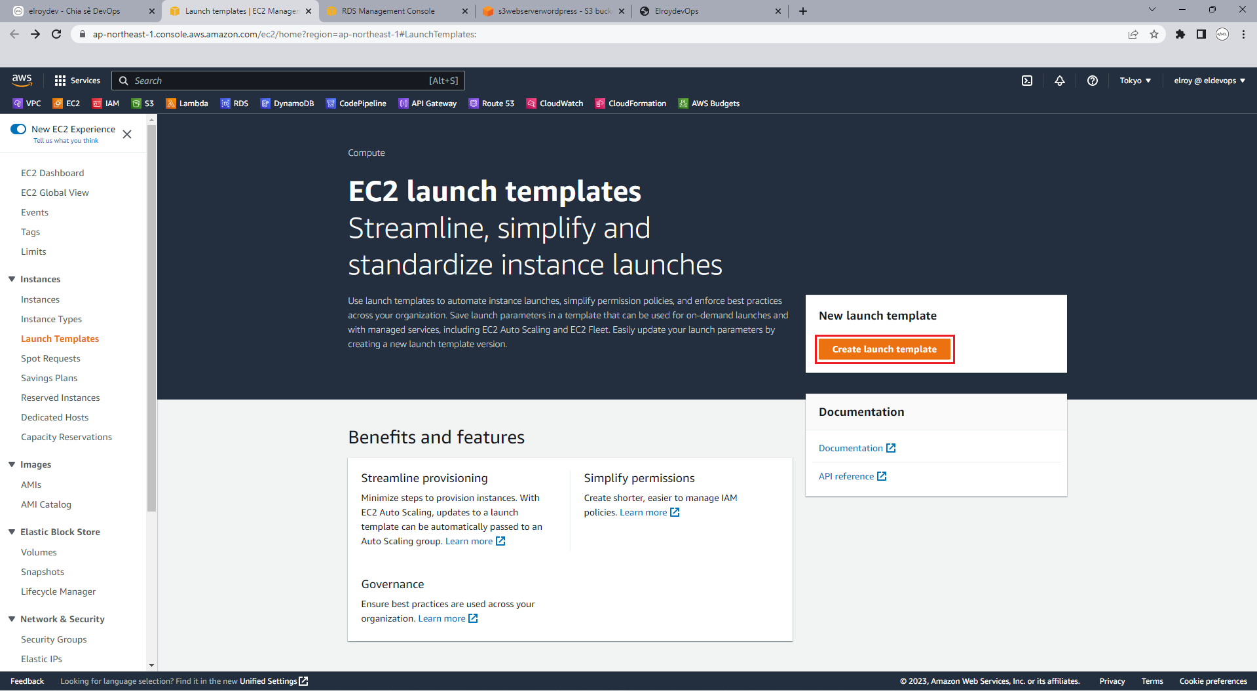
Task: Click Feedback in the footer
Action: 27,681
